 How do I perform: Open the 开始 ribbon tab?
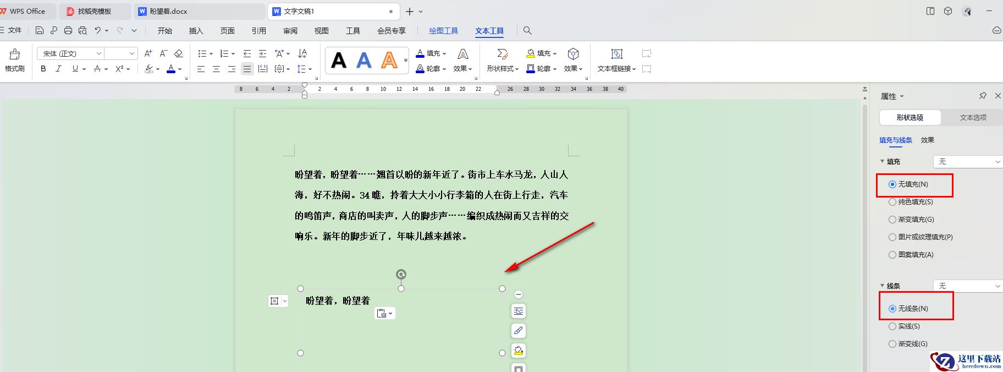click(x=165, y=31)
